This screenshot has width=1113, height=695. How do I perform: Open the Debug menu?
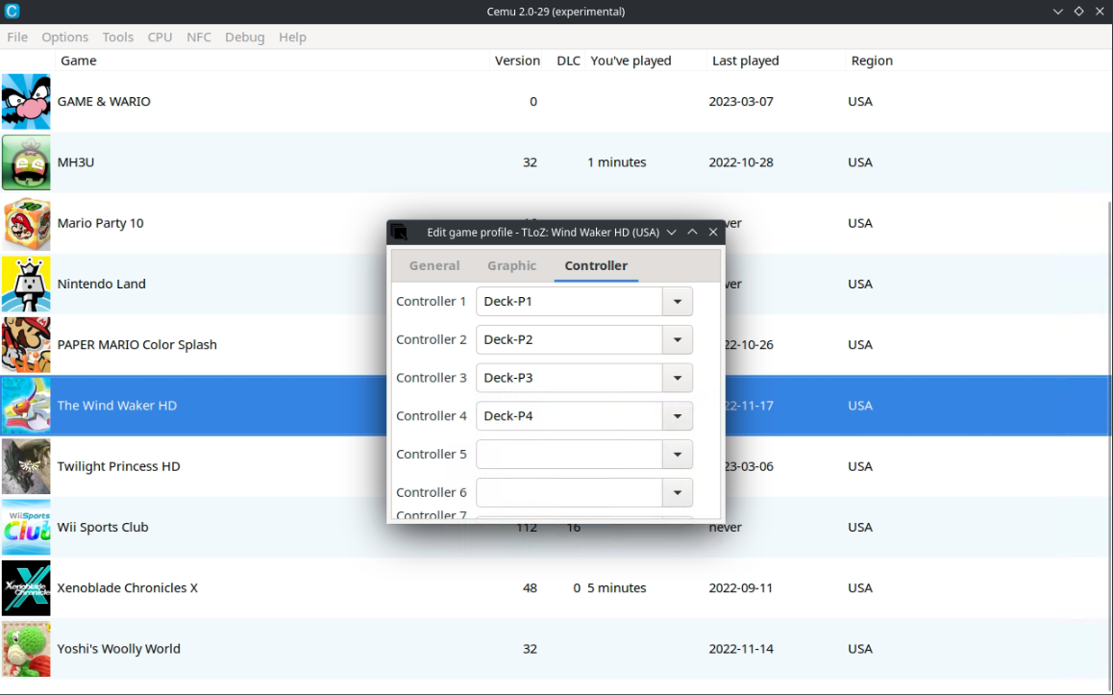pos(245,37)
